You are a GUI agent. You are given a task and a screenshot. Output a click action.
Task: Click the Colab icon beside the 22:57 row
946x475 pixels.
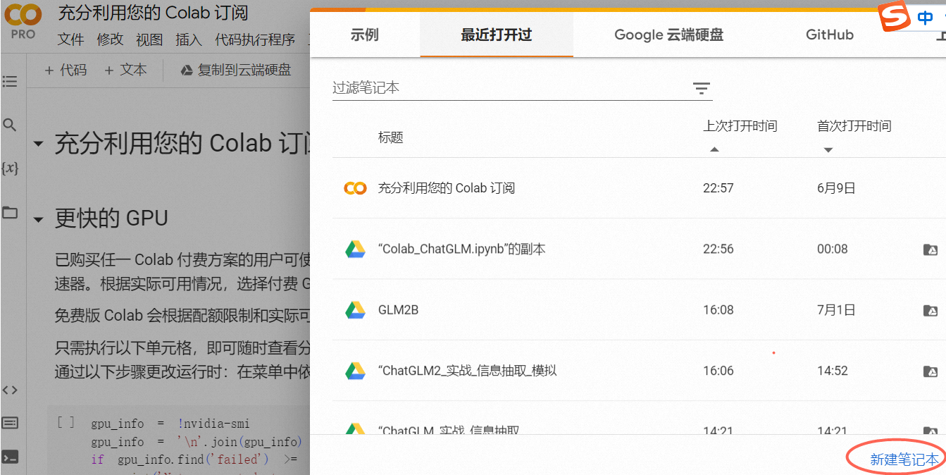(355, 188)
